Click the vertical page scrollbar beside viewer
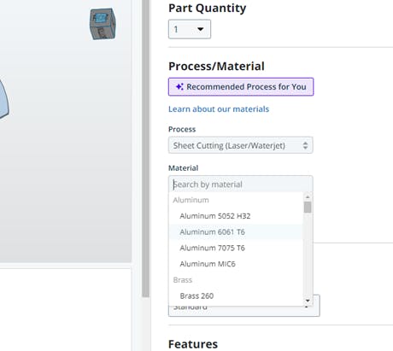 (146, 148)
